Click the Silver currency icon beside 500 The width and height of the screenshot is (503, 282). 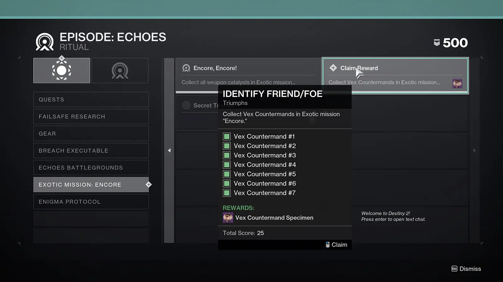coord(437,43)
